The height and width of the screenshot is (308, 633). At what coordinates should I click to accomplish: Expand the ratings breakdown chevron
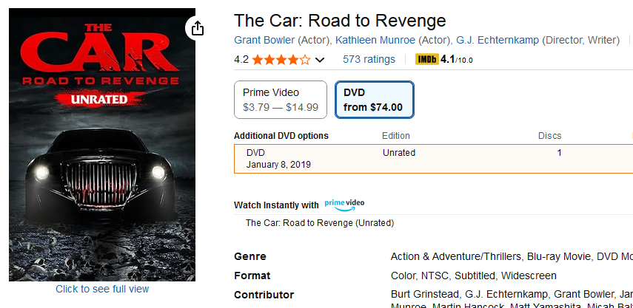pos(320,60)
